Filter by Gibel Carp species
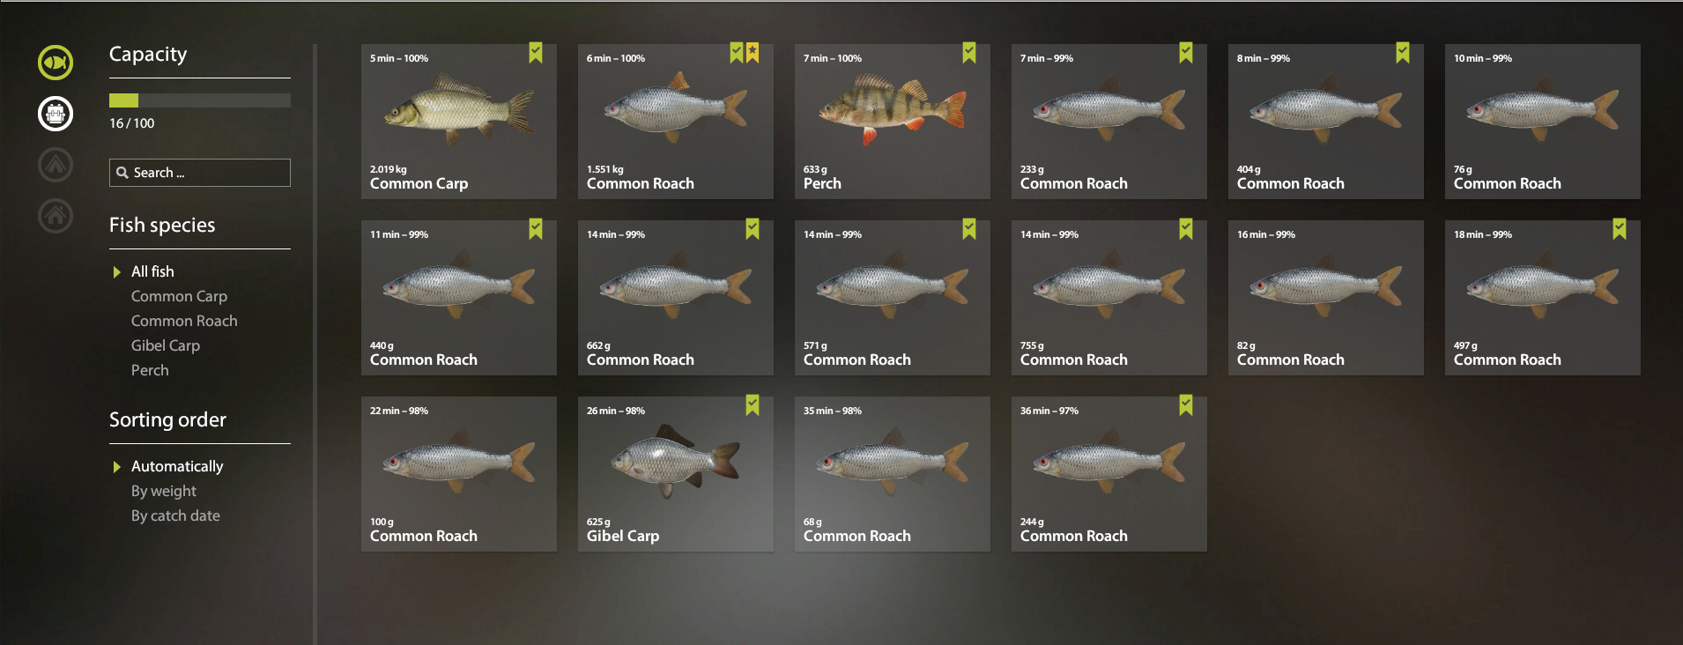1683x645 pixels. click(166, 345)
